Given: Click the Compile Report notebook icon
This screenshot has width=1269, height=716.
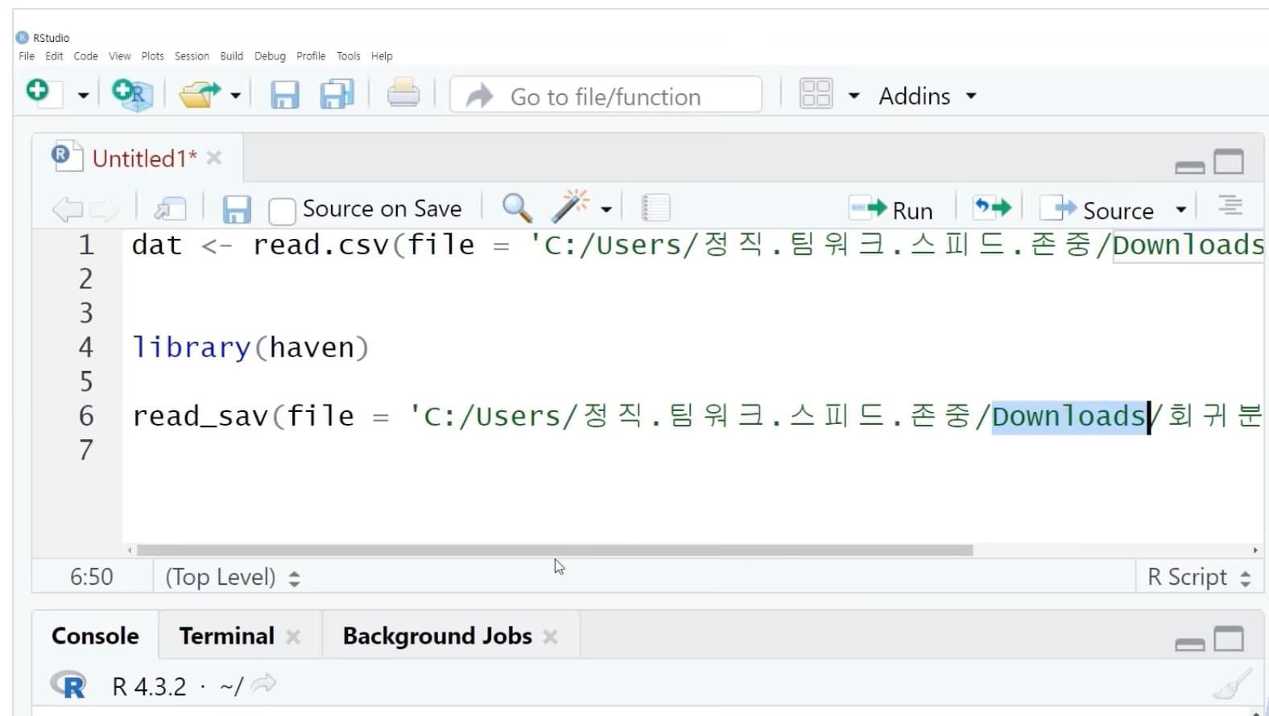Looking at the screenshot, I should tap(655, 208).
